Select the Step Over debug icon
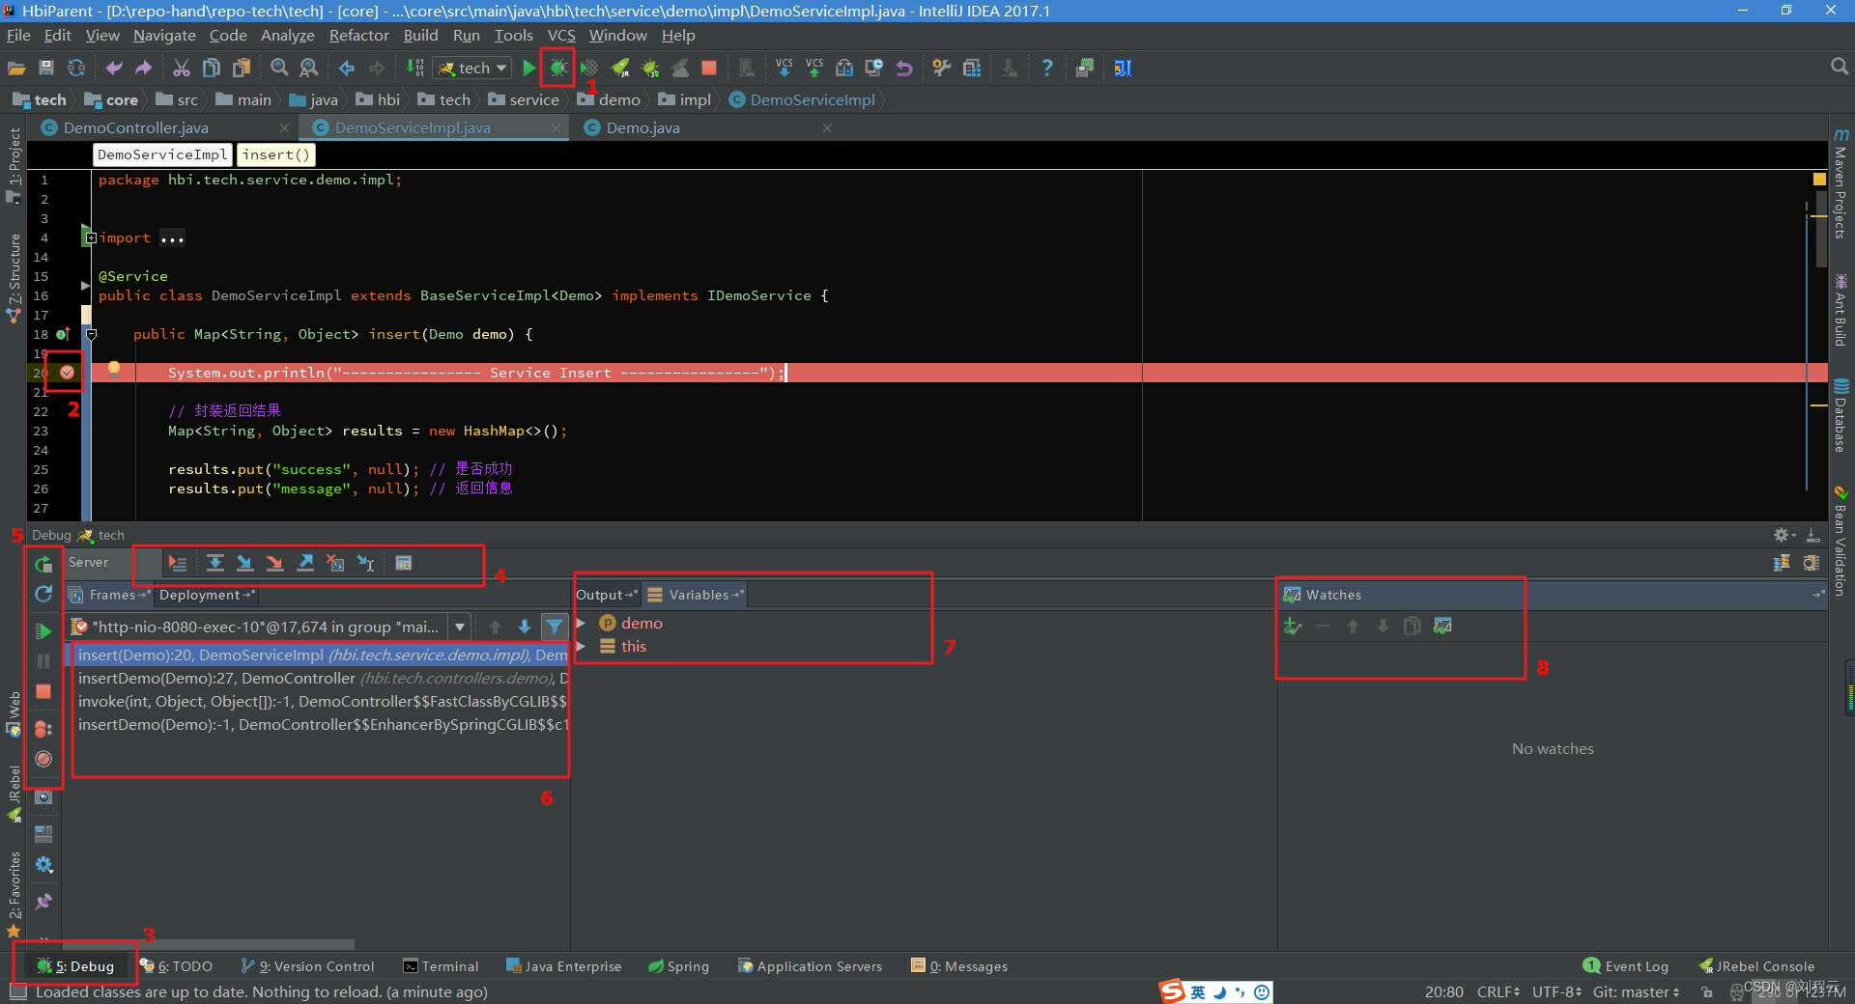The width and height of the screenshot is (1855, 1004). click(215, 563)
